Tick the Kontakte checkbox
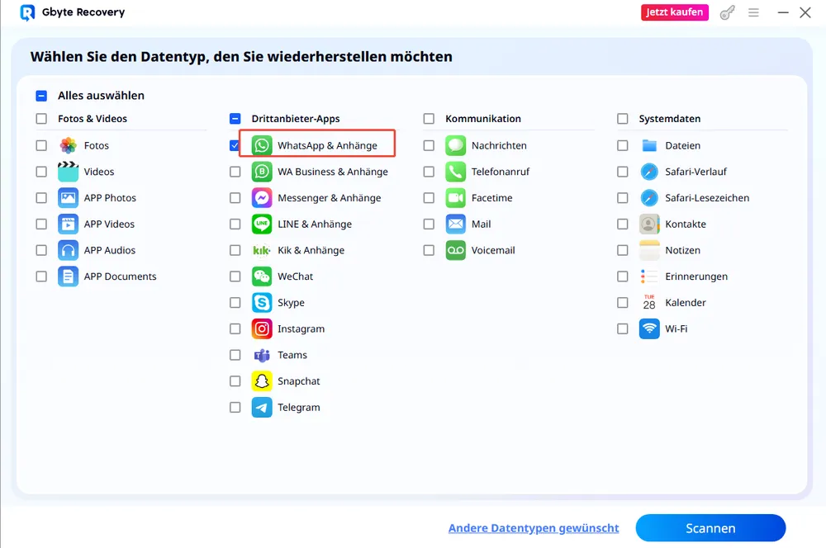Screen dimensions: 826x548 pos(623,224)
